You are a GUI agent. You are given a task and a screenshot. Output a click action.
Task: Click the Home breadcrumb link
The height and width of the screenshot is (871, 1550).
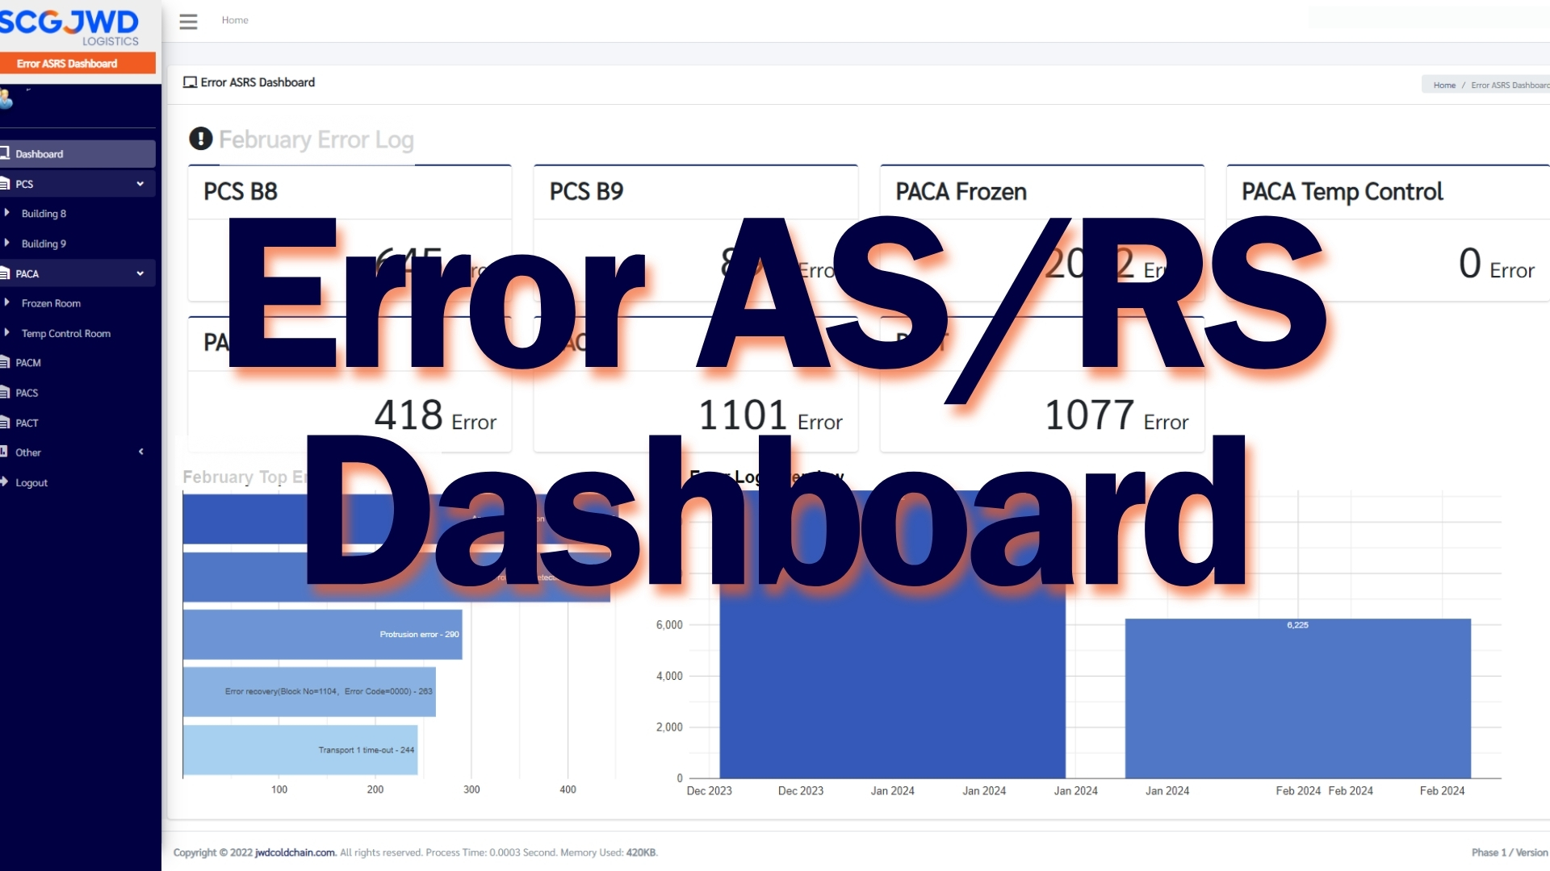(1443, 82)
